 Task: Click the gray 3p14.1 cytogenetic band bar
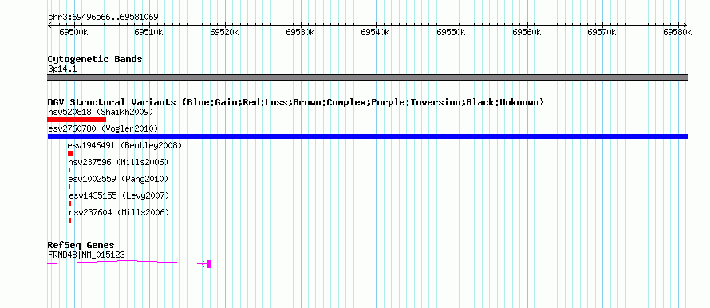point(367,77)
